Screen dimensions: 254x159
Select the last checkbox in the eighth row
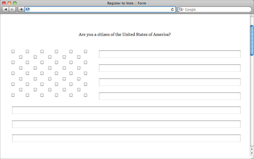pos(79,90)
